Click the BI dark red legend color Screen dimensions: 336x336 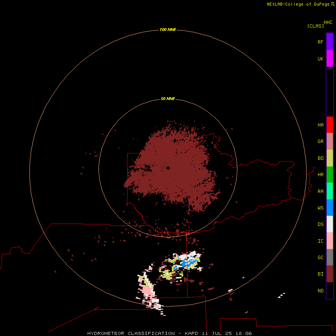point(330,274)
